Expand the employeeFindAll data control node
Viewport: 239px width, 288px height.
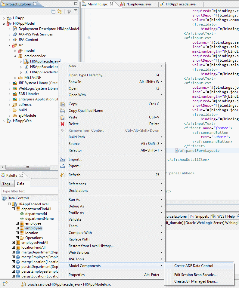[x=14, y=243]
